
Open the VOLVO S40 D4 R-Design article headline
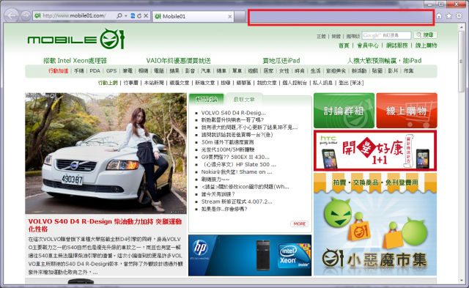[105, 225]
